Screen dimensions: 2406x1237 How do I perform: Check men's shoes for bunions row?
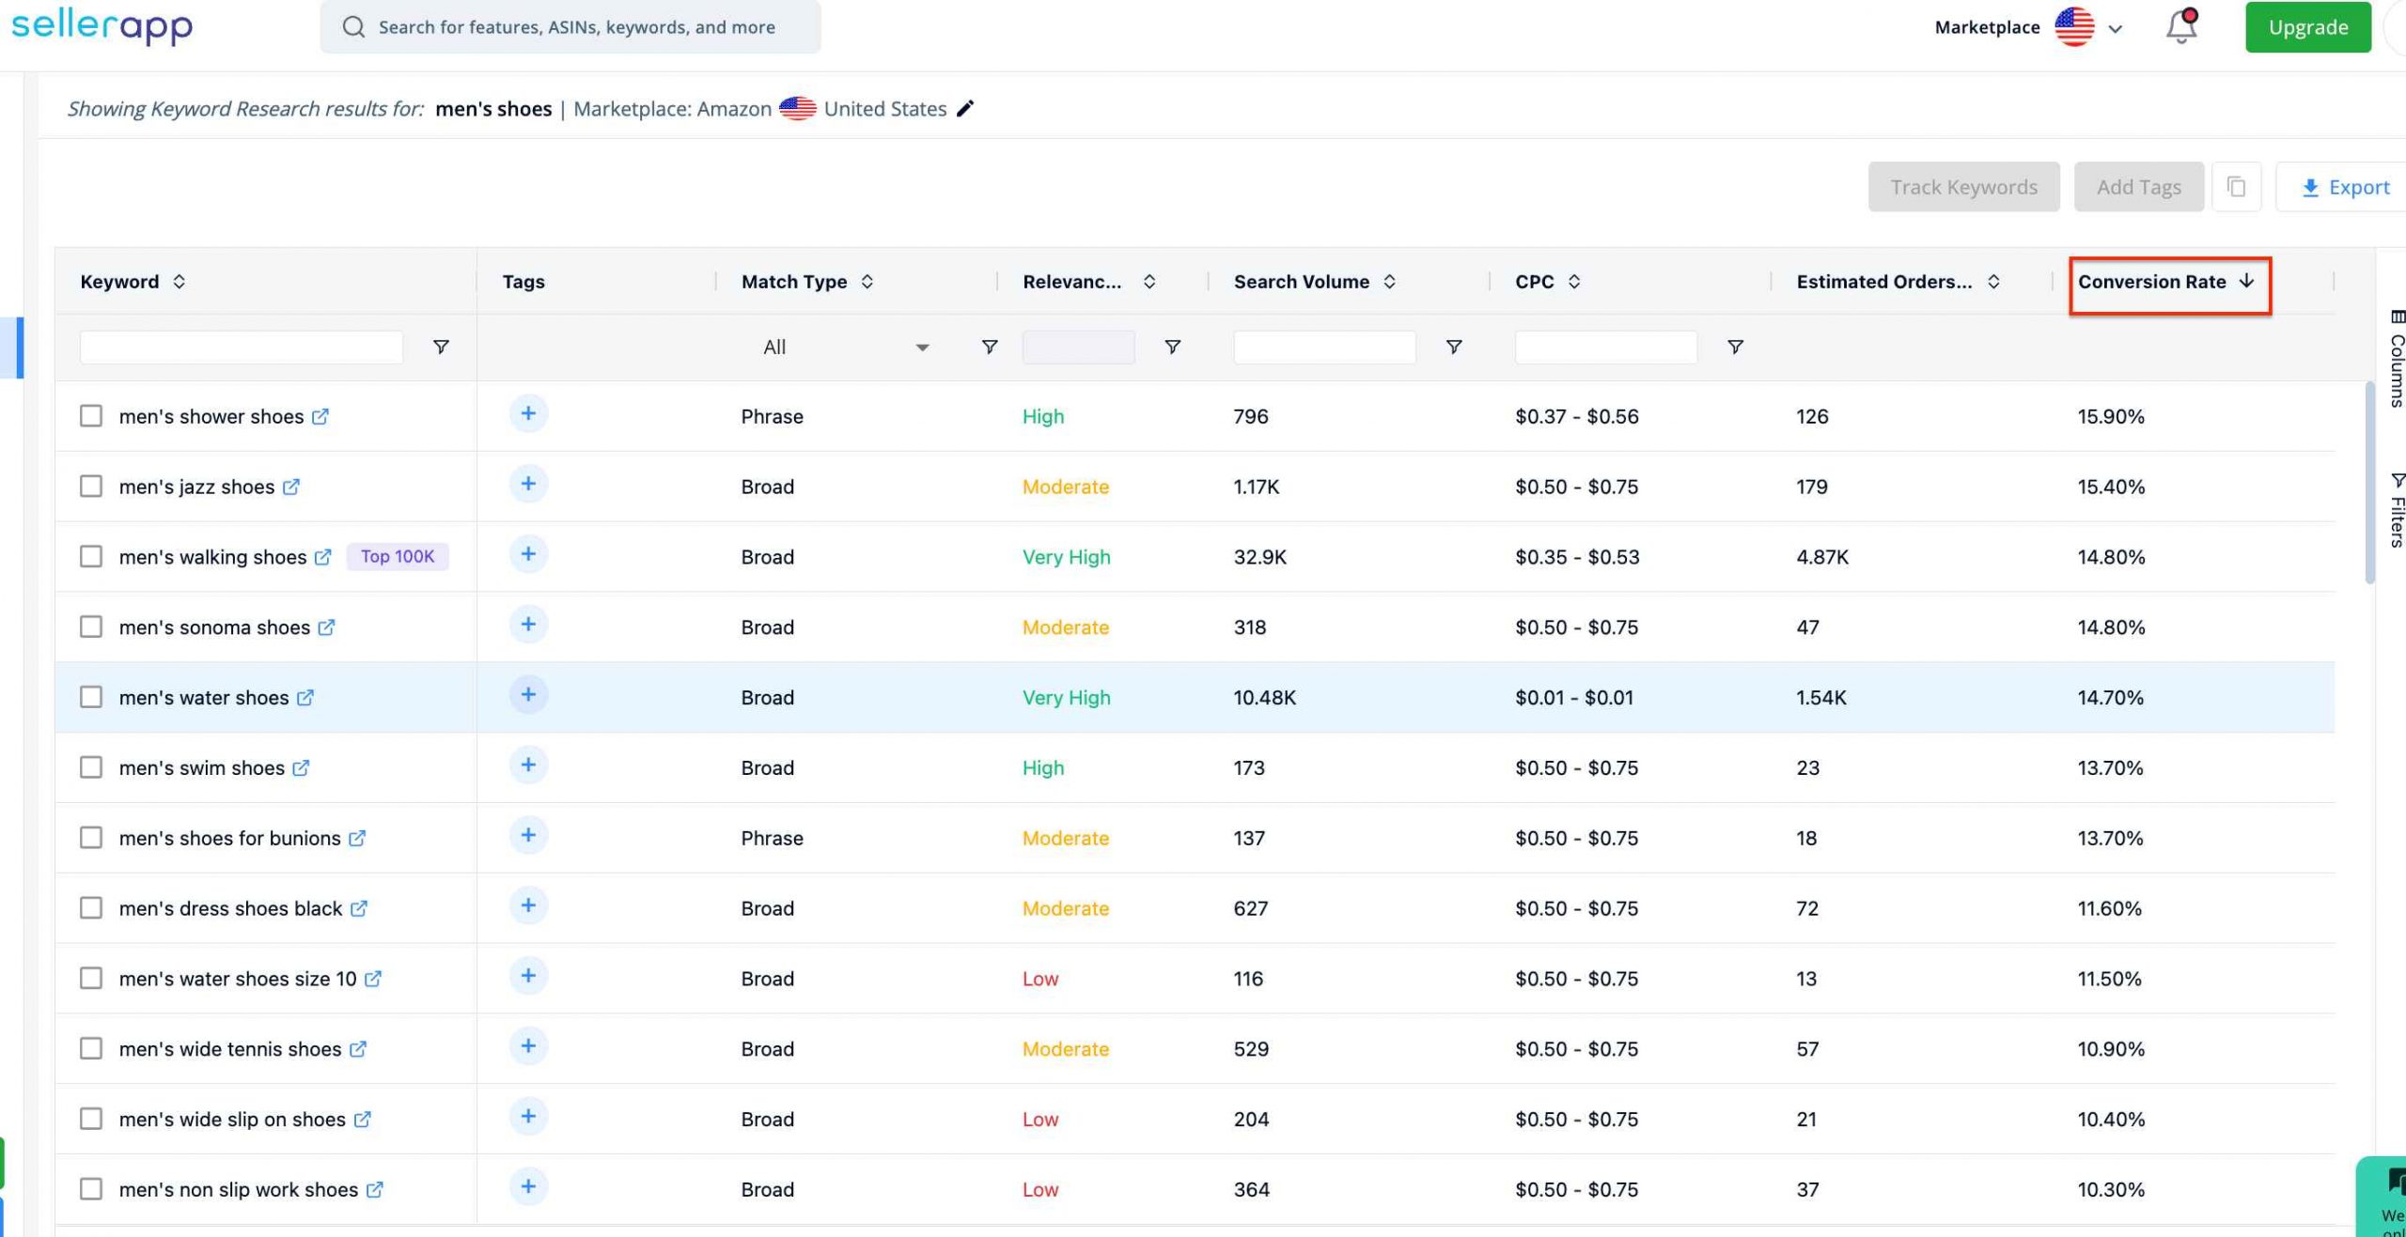(x=91, y=838)
